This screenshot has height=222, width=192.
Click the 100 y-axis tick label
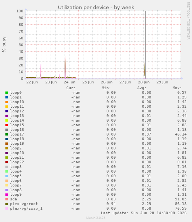click(x=20, y=11)
